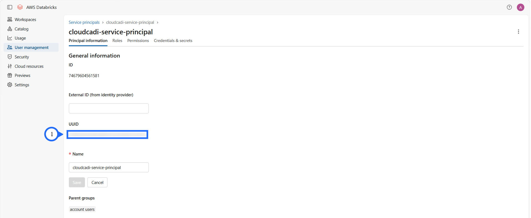The height and width of the screenshot is (218, 531).
Task: Open the user avatar account menu
Action: coord(520,7)
